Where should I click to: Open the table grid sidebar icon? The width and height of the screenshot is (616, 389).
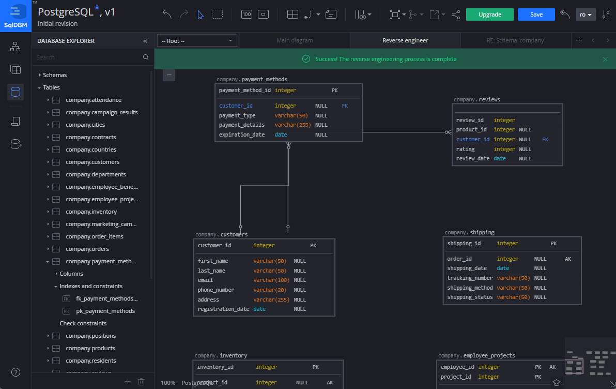click(x=16, y=70)
